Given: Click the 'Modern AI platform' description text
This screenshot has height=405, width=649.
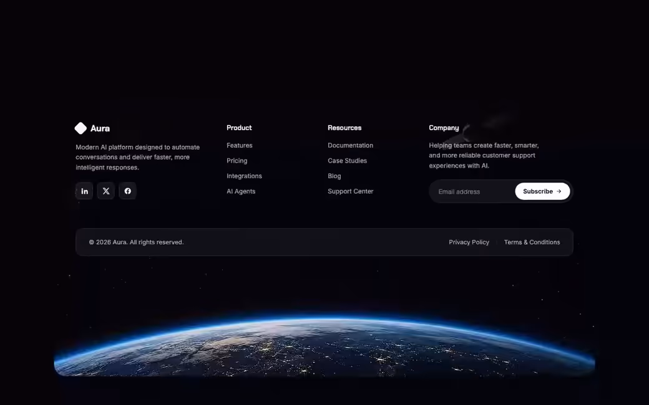Looking at the screenshot, I should 137,157.
